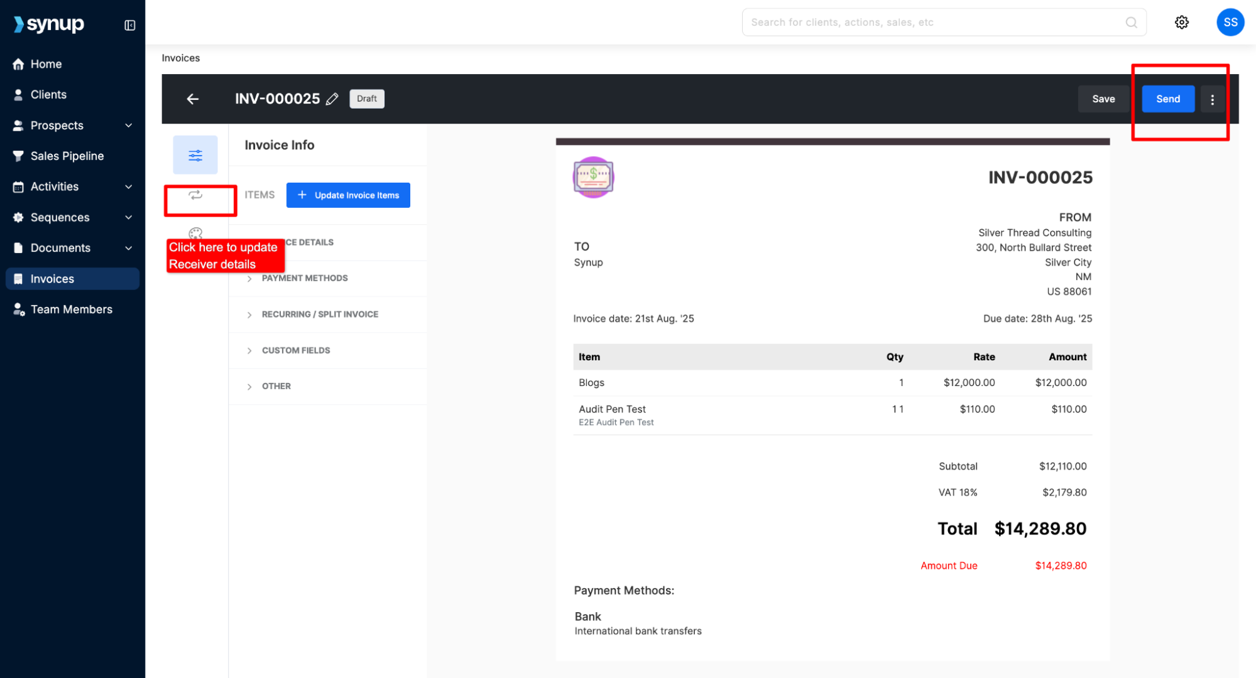
Task: Click the invoice logo thumbnail
Action: click(593, 177)
